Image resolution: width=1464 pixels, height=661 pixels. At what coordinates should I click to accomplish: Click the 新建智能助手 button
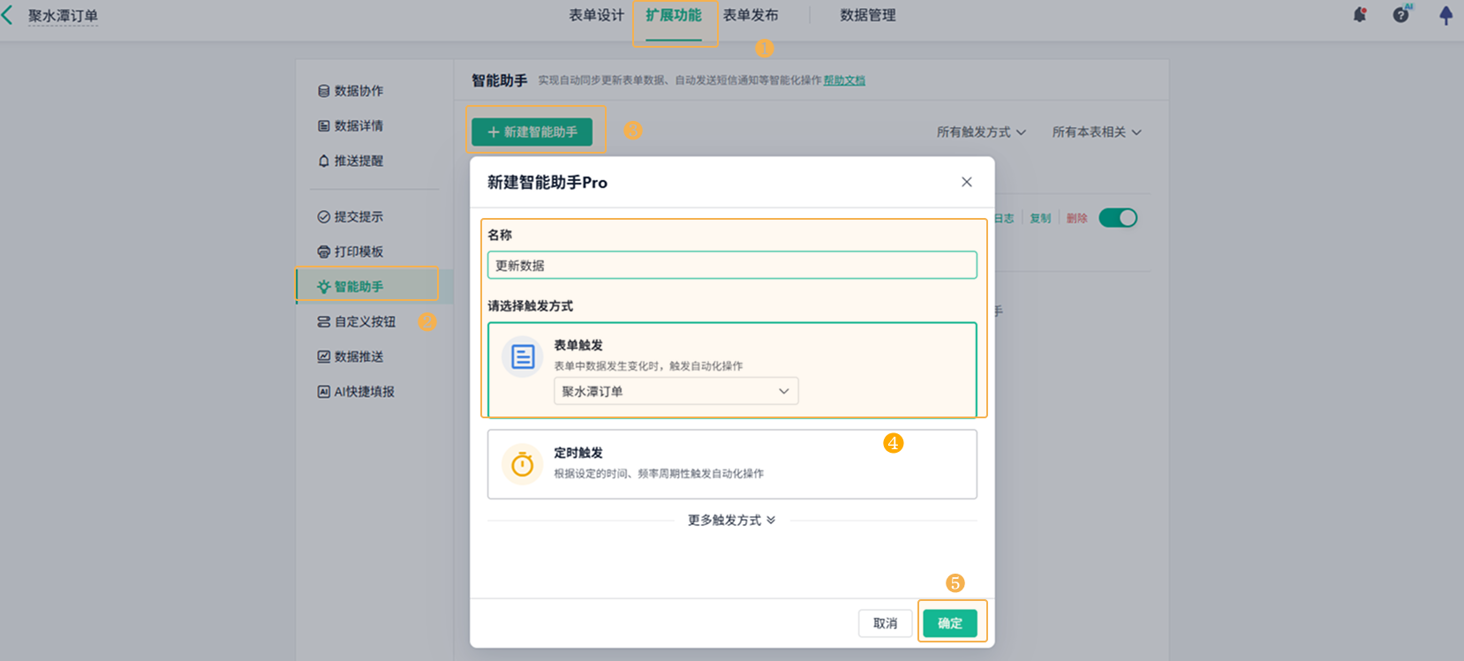click(x=532, y=132)
